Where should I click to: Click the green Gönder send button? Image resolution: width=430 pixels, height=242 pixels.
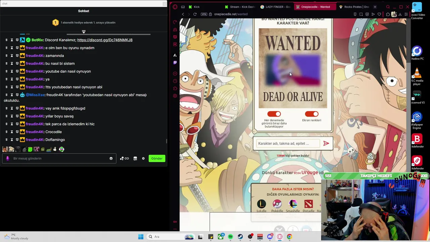157,158
